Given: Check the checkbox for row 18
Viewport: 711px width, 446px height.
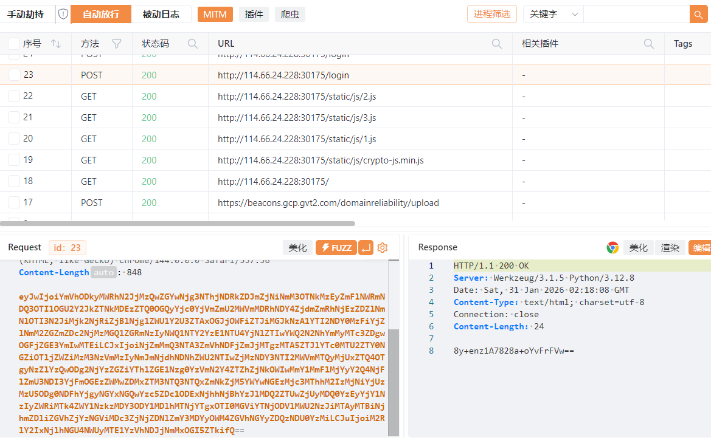Looking at the screenshot, I should pos(14,181).
